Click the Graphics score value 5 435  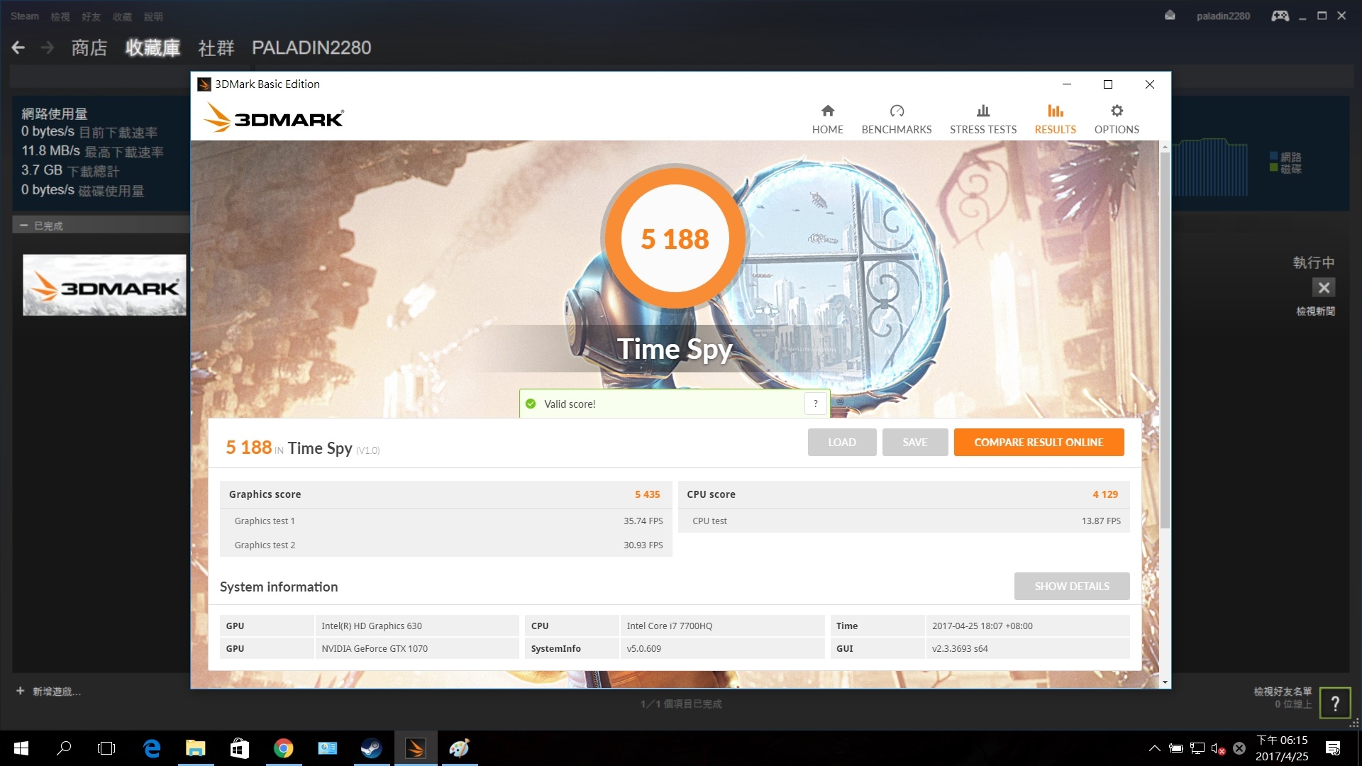pos(647,494)
